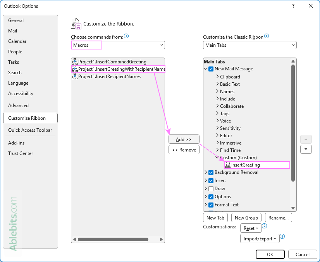
Task: Click the New Tab button
Action: [x=215, y=218]
